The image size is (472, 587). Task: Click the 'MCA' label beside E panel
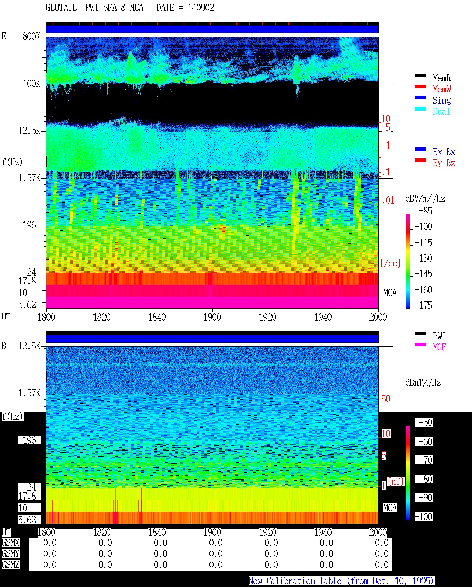click(x=390, y=293)
